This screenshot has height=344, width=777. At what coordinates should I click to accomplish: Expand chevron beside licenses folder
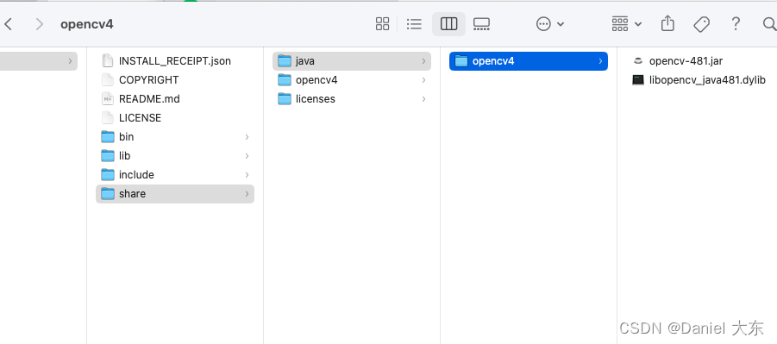(x=423, y=98)
